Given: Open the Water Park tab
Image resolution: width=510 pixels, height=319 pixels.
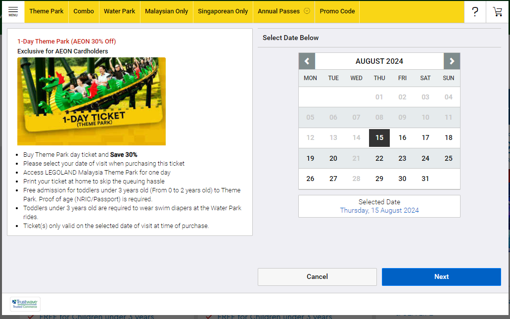Looking at the screenshot, I should [x=119, y=11].
